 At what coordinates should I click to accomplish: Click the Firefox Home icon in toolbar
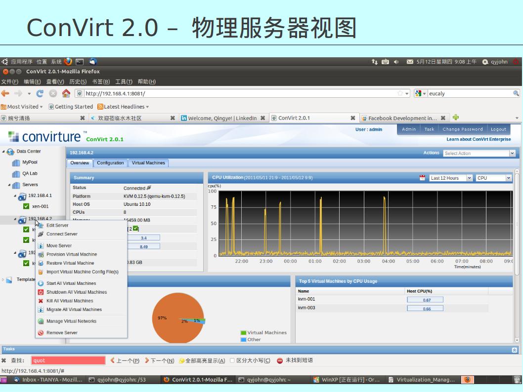[66, 93]
